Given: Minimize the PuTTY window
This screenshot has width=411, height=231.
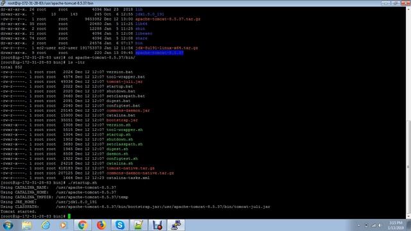Looking at the screenshot, I should 386,3.
